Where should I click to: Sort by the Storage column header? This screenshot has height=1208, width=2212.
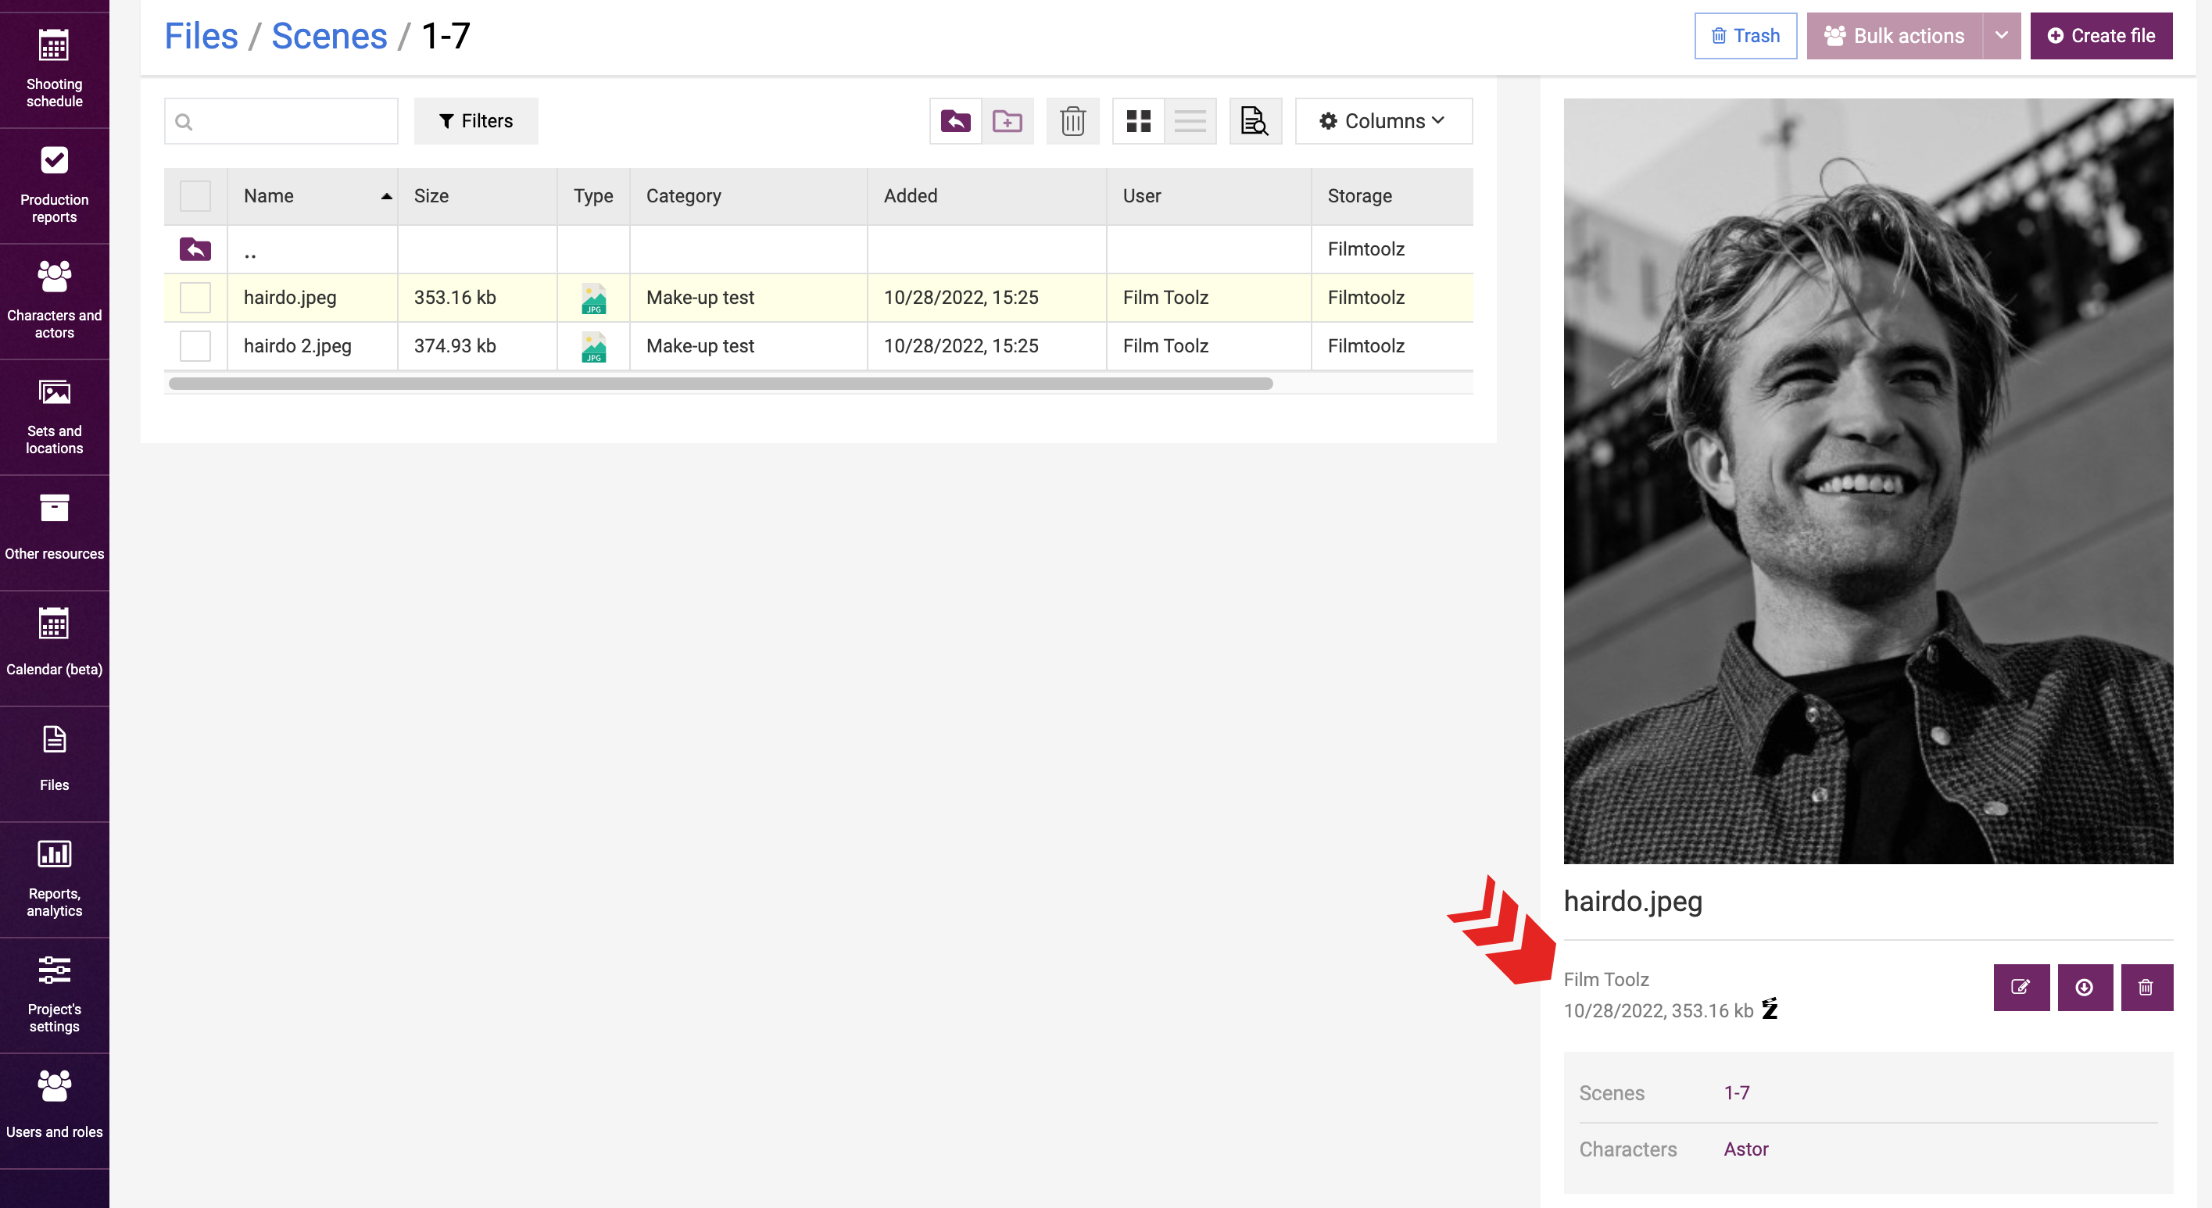pos(1392,197)
